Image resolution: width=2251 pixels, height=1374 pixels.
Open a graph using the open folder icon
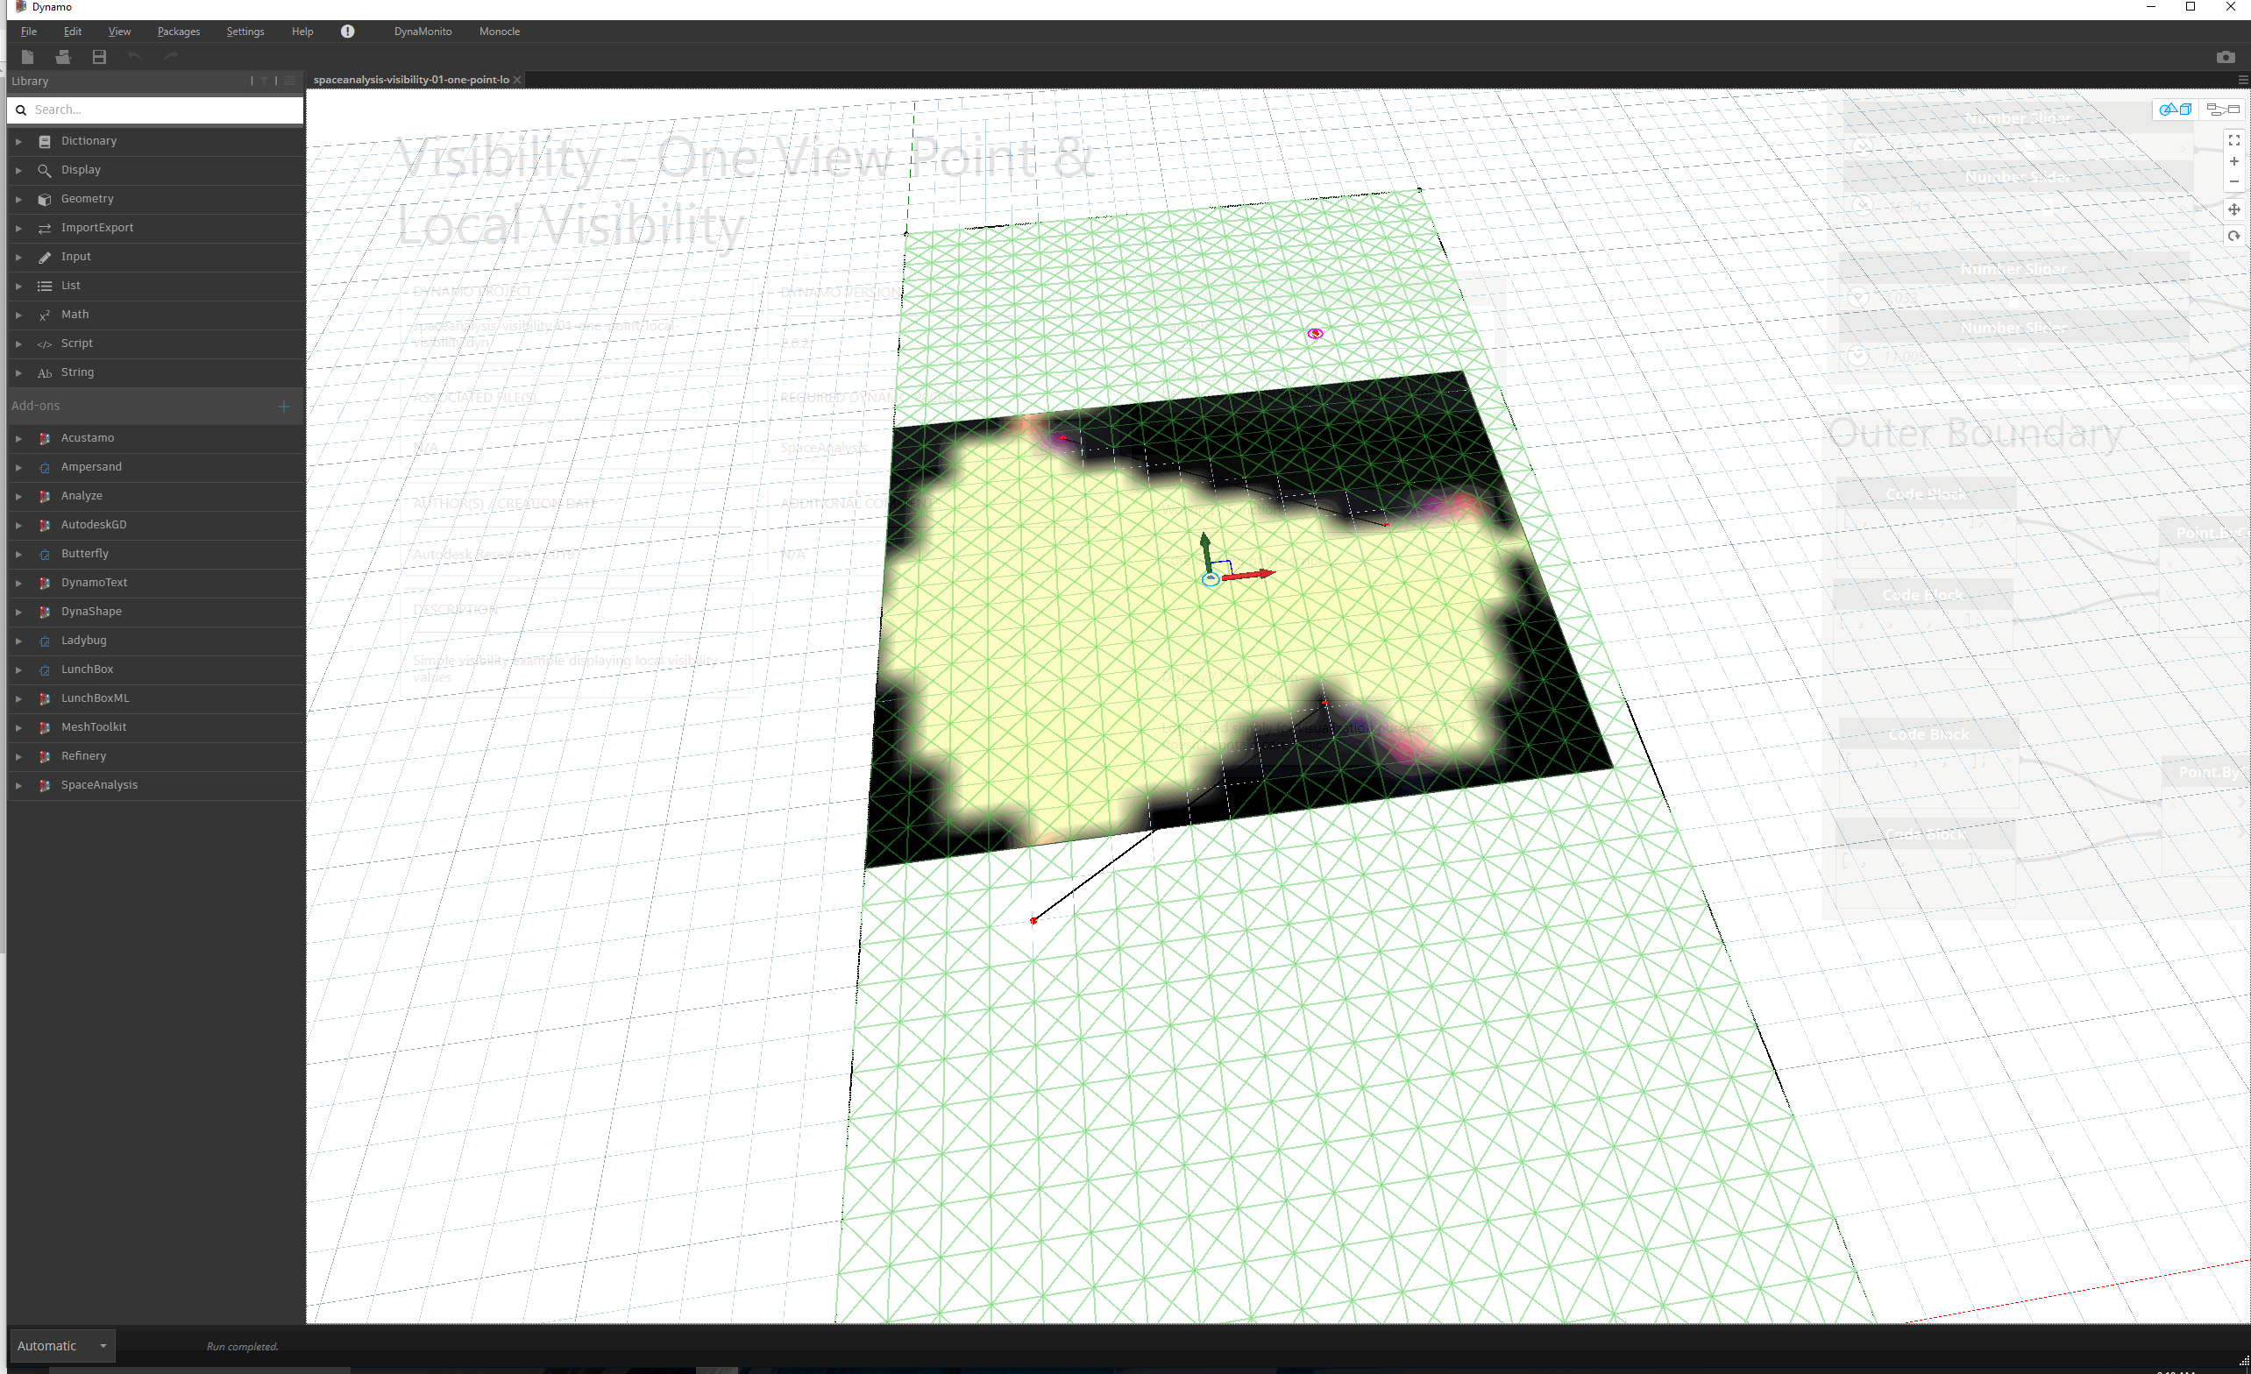click(x=62, y=56)
